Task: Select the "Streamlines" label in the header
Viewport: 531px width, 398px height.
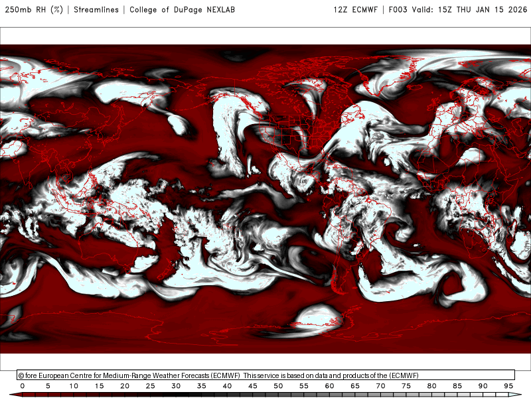Action: (x=96, y=10)
